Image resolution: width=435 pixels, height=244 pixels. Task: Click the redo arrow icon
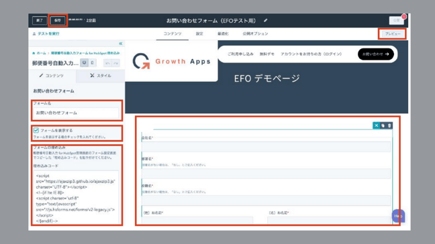click(116, 63)
